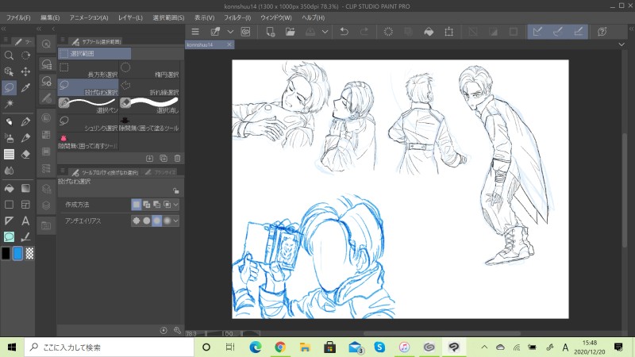The image size is (635, 357).
Task: Delete sub tool with trash icon
Action: 177,158
